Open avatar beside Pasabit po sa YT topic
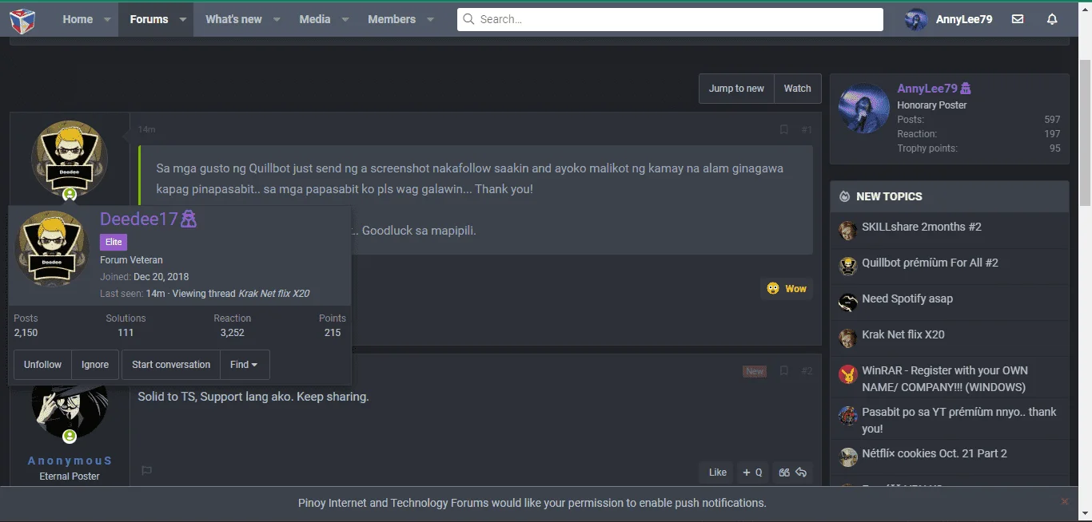The width and height of the screenshot is (1092, 522). 848,416
